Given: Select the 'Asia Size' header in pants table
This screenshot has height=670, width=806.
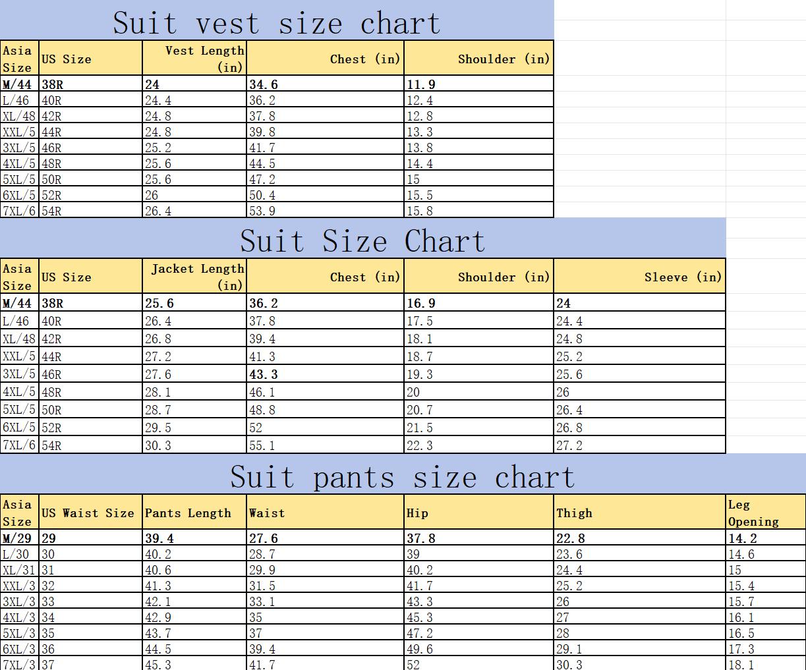Looking at the screenshot, I should coord(18,512).
